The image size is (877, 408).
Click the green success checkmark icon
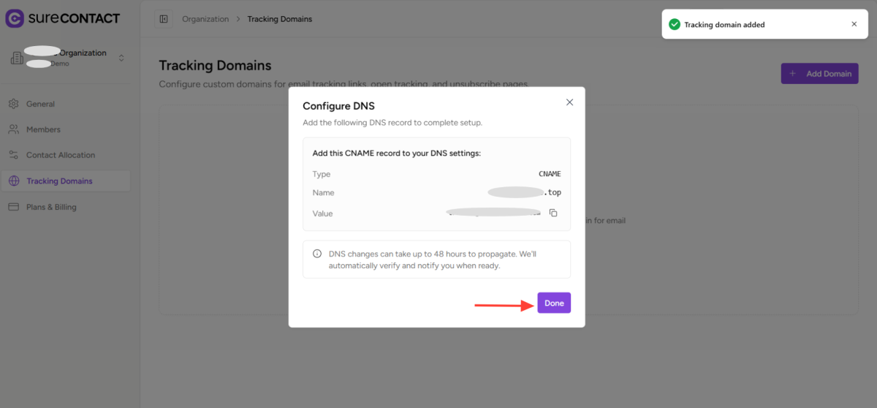(x=675, y=24)
